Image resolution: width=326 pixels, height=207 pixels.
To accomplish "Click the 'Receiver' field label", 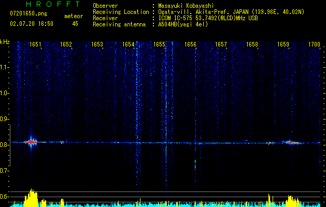I will click(105, 18).
